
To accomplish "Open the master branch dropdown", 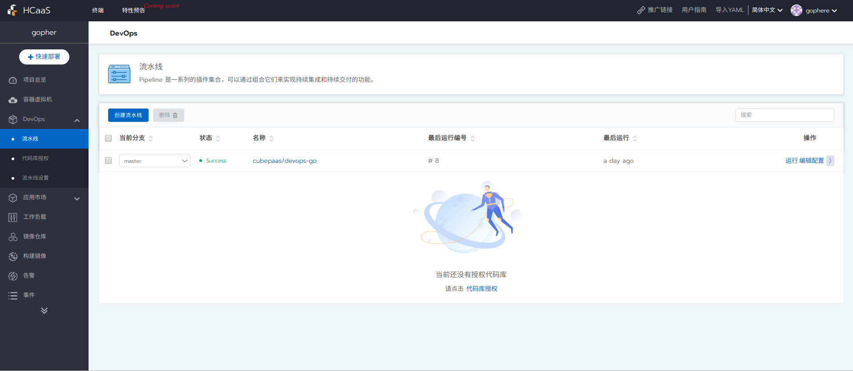I will click(x=154, y=161).
